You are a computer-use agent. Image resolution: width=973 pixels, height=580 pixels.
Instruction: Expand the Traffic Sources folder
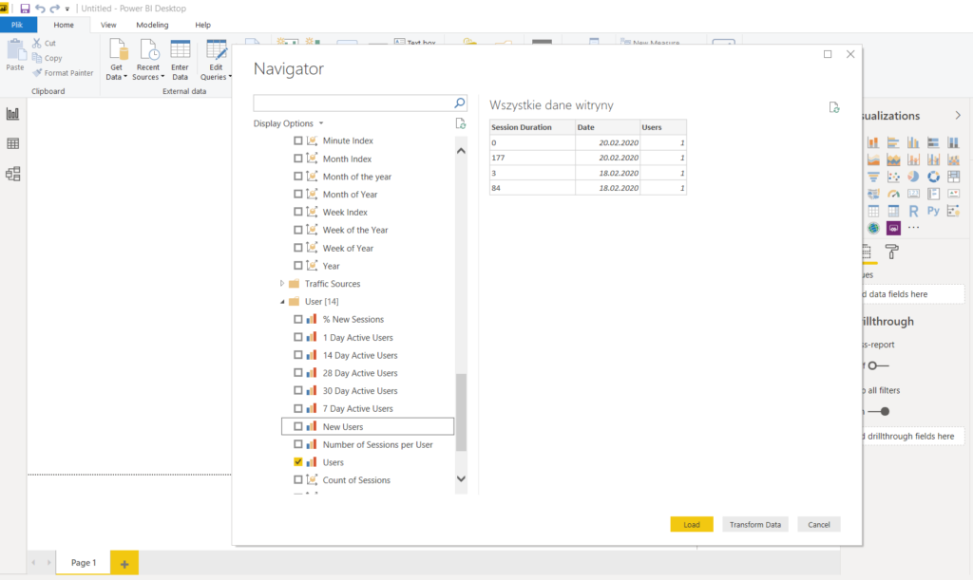tap(281, 284)
